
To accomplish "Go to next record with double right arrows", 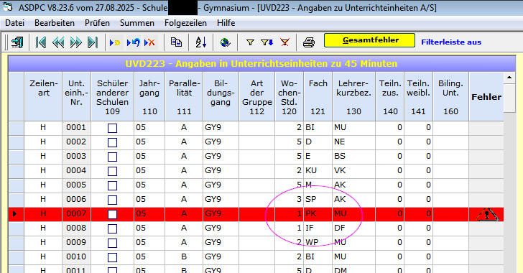I will [x=75, y=42].
